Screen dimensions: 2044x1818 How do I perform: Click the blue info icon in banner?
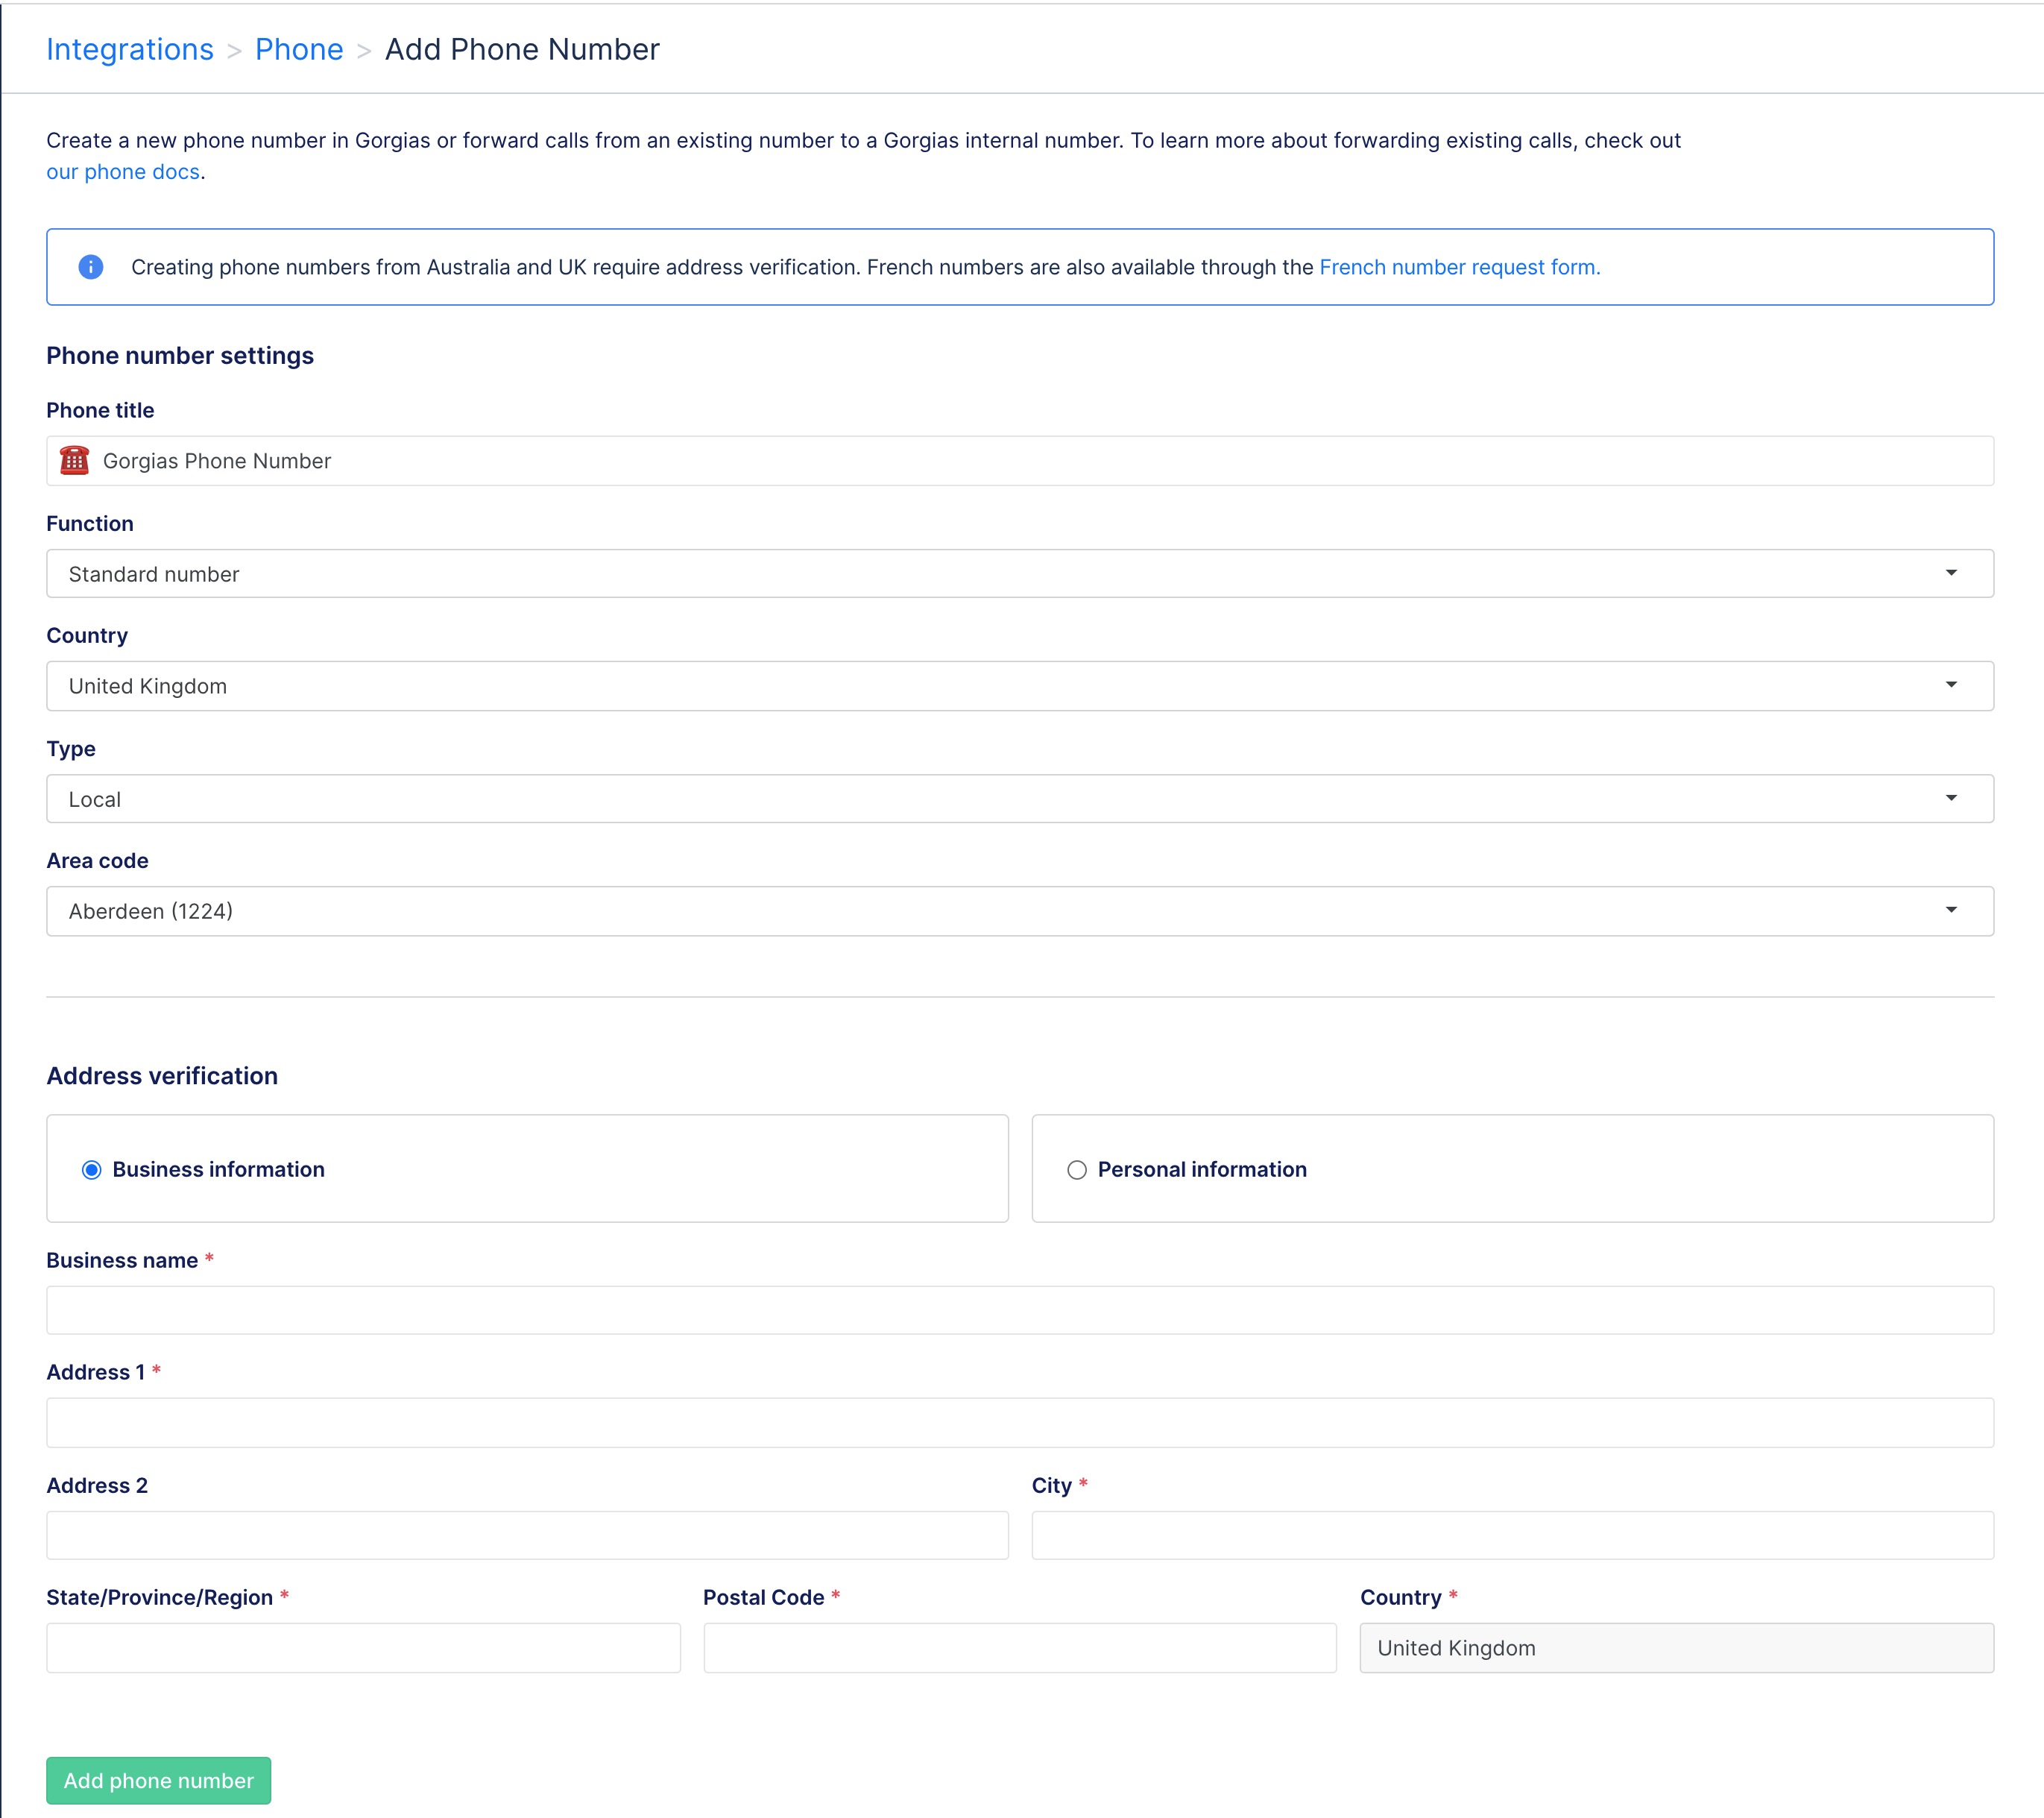click(x=91, y=267)
